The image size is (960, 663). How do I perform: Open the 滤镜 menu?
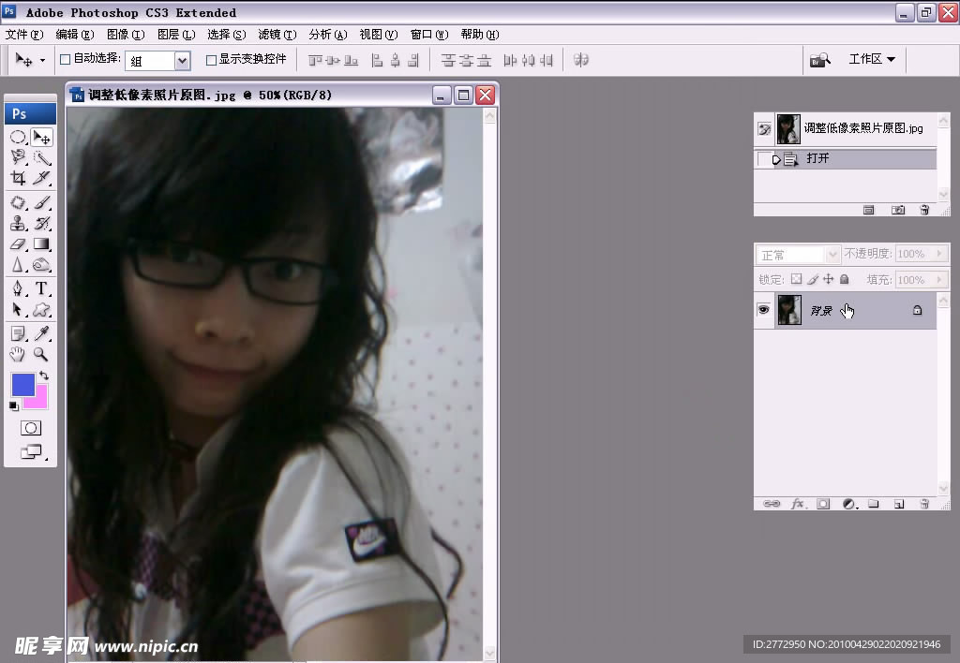pos(277,35)
